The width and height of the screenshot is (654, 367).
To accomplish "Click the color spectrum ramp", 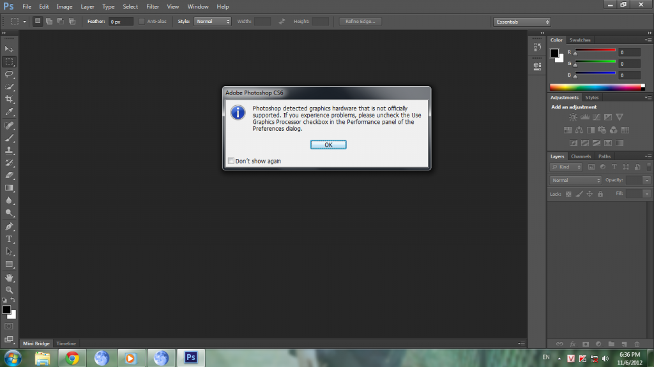I will 597,87.
